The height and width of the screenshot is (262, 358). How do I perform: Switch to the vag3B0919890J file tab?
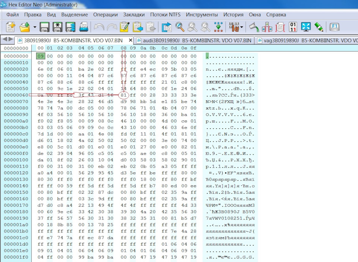(x=307, y=40)
